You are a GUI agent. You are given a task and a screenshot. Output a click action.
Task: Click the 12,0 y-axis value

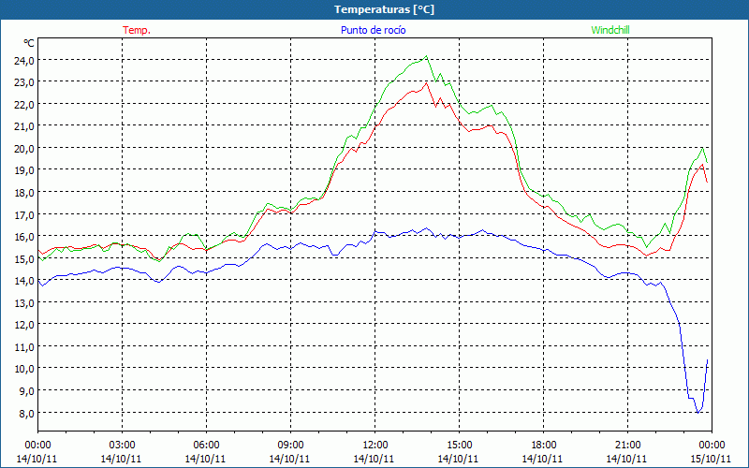[x=24, y=325]
